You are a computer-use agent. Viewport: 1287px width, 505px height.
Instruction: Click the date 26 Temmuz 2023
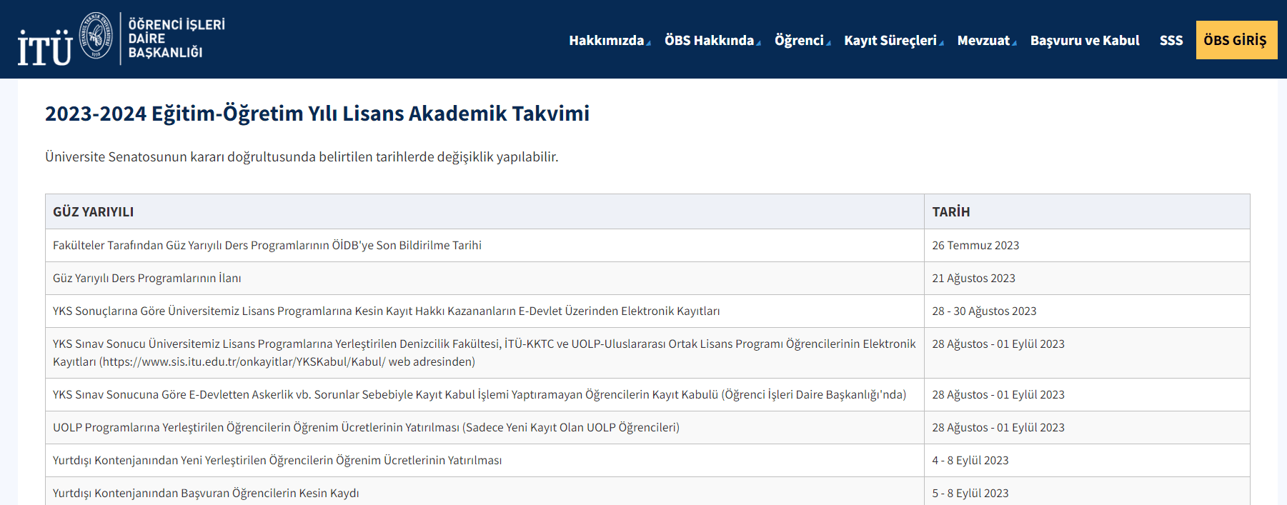pyautogui.click(x=975, y=246)
